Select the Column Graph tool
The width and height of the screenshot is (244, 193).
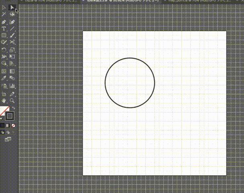(x=12, y=85)
